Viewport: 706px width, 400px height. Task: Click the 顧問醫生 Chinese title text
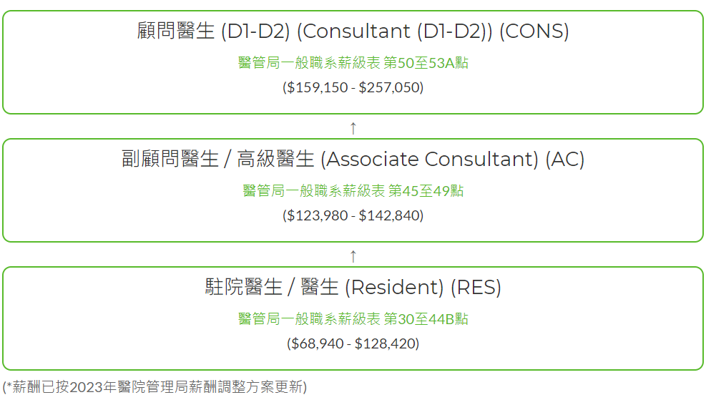175,31
